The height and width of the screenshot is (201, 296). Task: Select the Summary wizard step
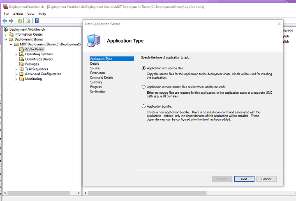[x=96, y=82]
